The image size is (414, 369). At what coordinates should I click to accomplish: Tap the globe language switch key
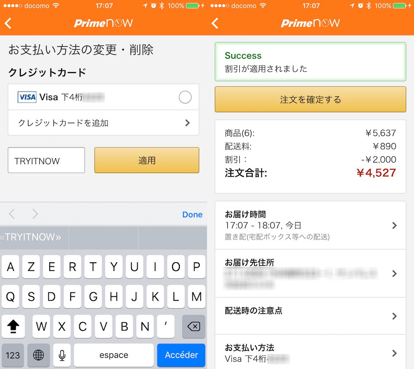(38, 355)
